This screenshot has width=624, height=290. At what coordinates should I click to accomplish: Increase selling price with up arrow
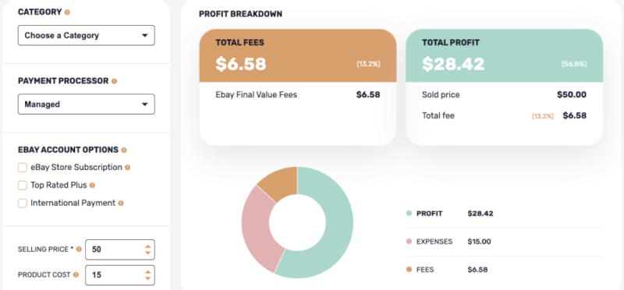click(x=147, y=246)
